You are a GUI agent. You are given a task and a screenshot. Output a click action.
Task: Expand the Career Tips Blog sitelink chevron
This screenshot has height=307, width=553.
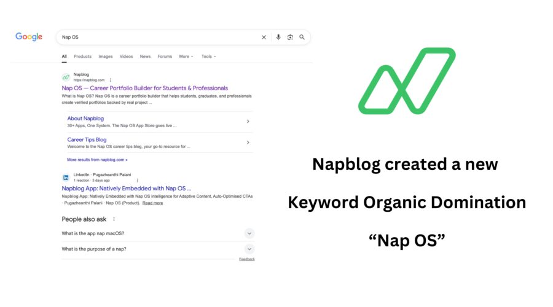click(248, 142)
